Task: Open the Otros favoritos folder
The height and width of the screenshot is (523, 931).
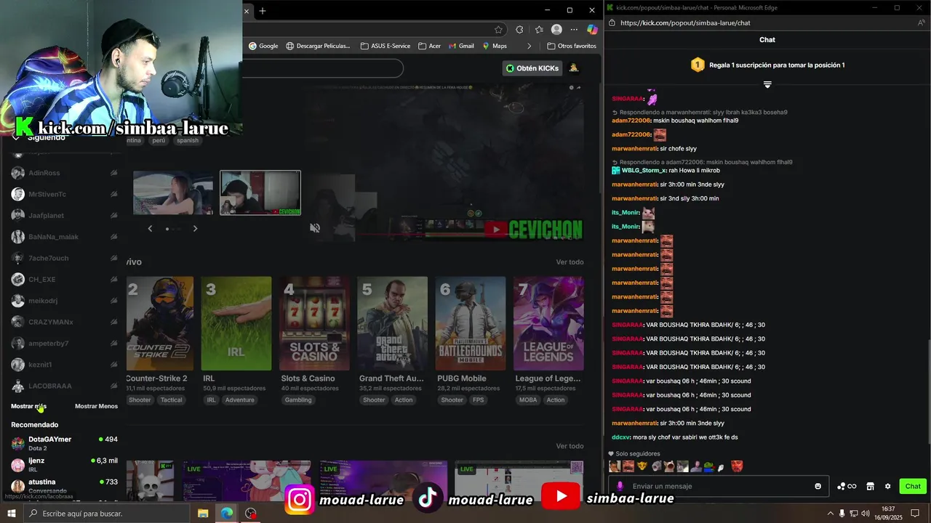Action: point(571,46)
